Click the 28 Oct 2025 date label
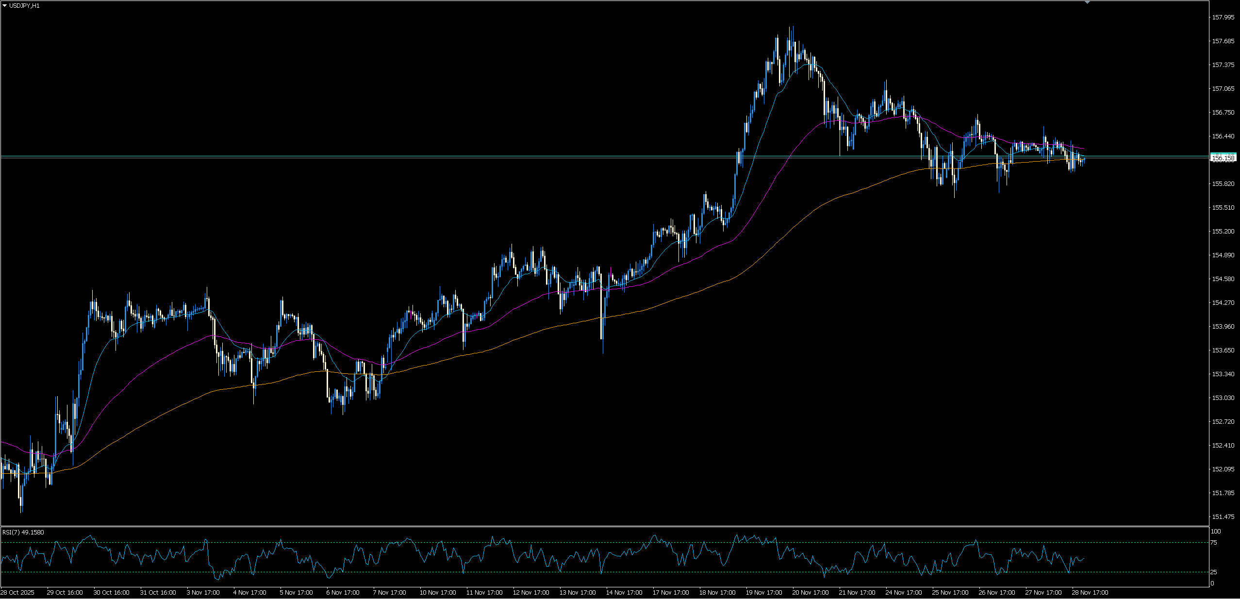1240x599 pixels. 17,593
